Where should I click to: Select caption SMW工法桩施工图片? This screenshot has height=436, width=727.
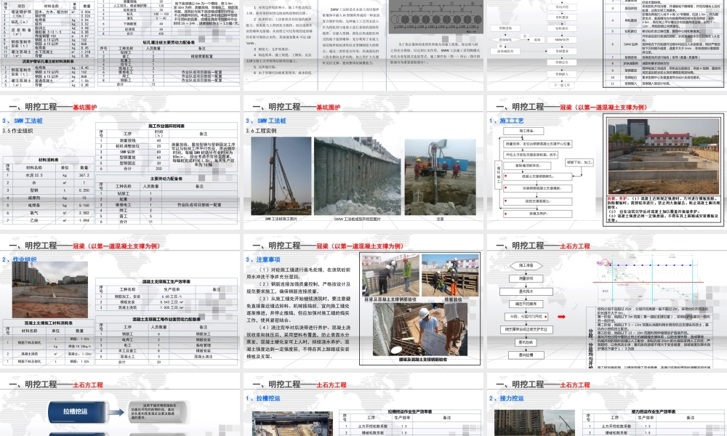281,219
